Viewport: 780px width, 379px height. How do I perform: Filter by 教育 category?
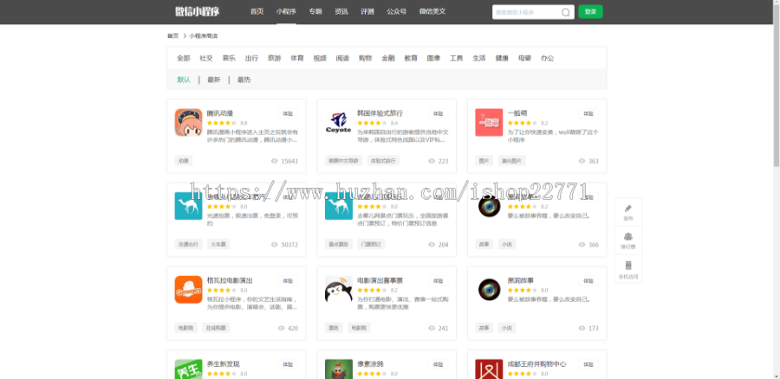coord(411,58)
